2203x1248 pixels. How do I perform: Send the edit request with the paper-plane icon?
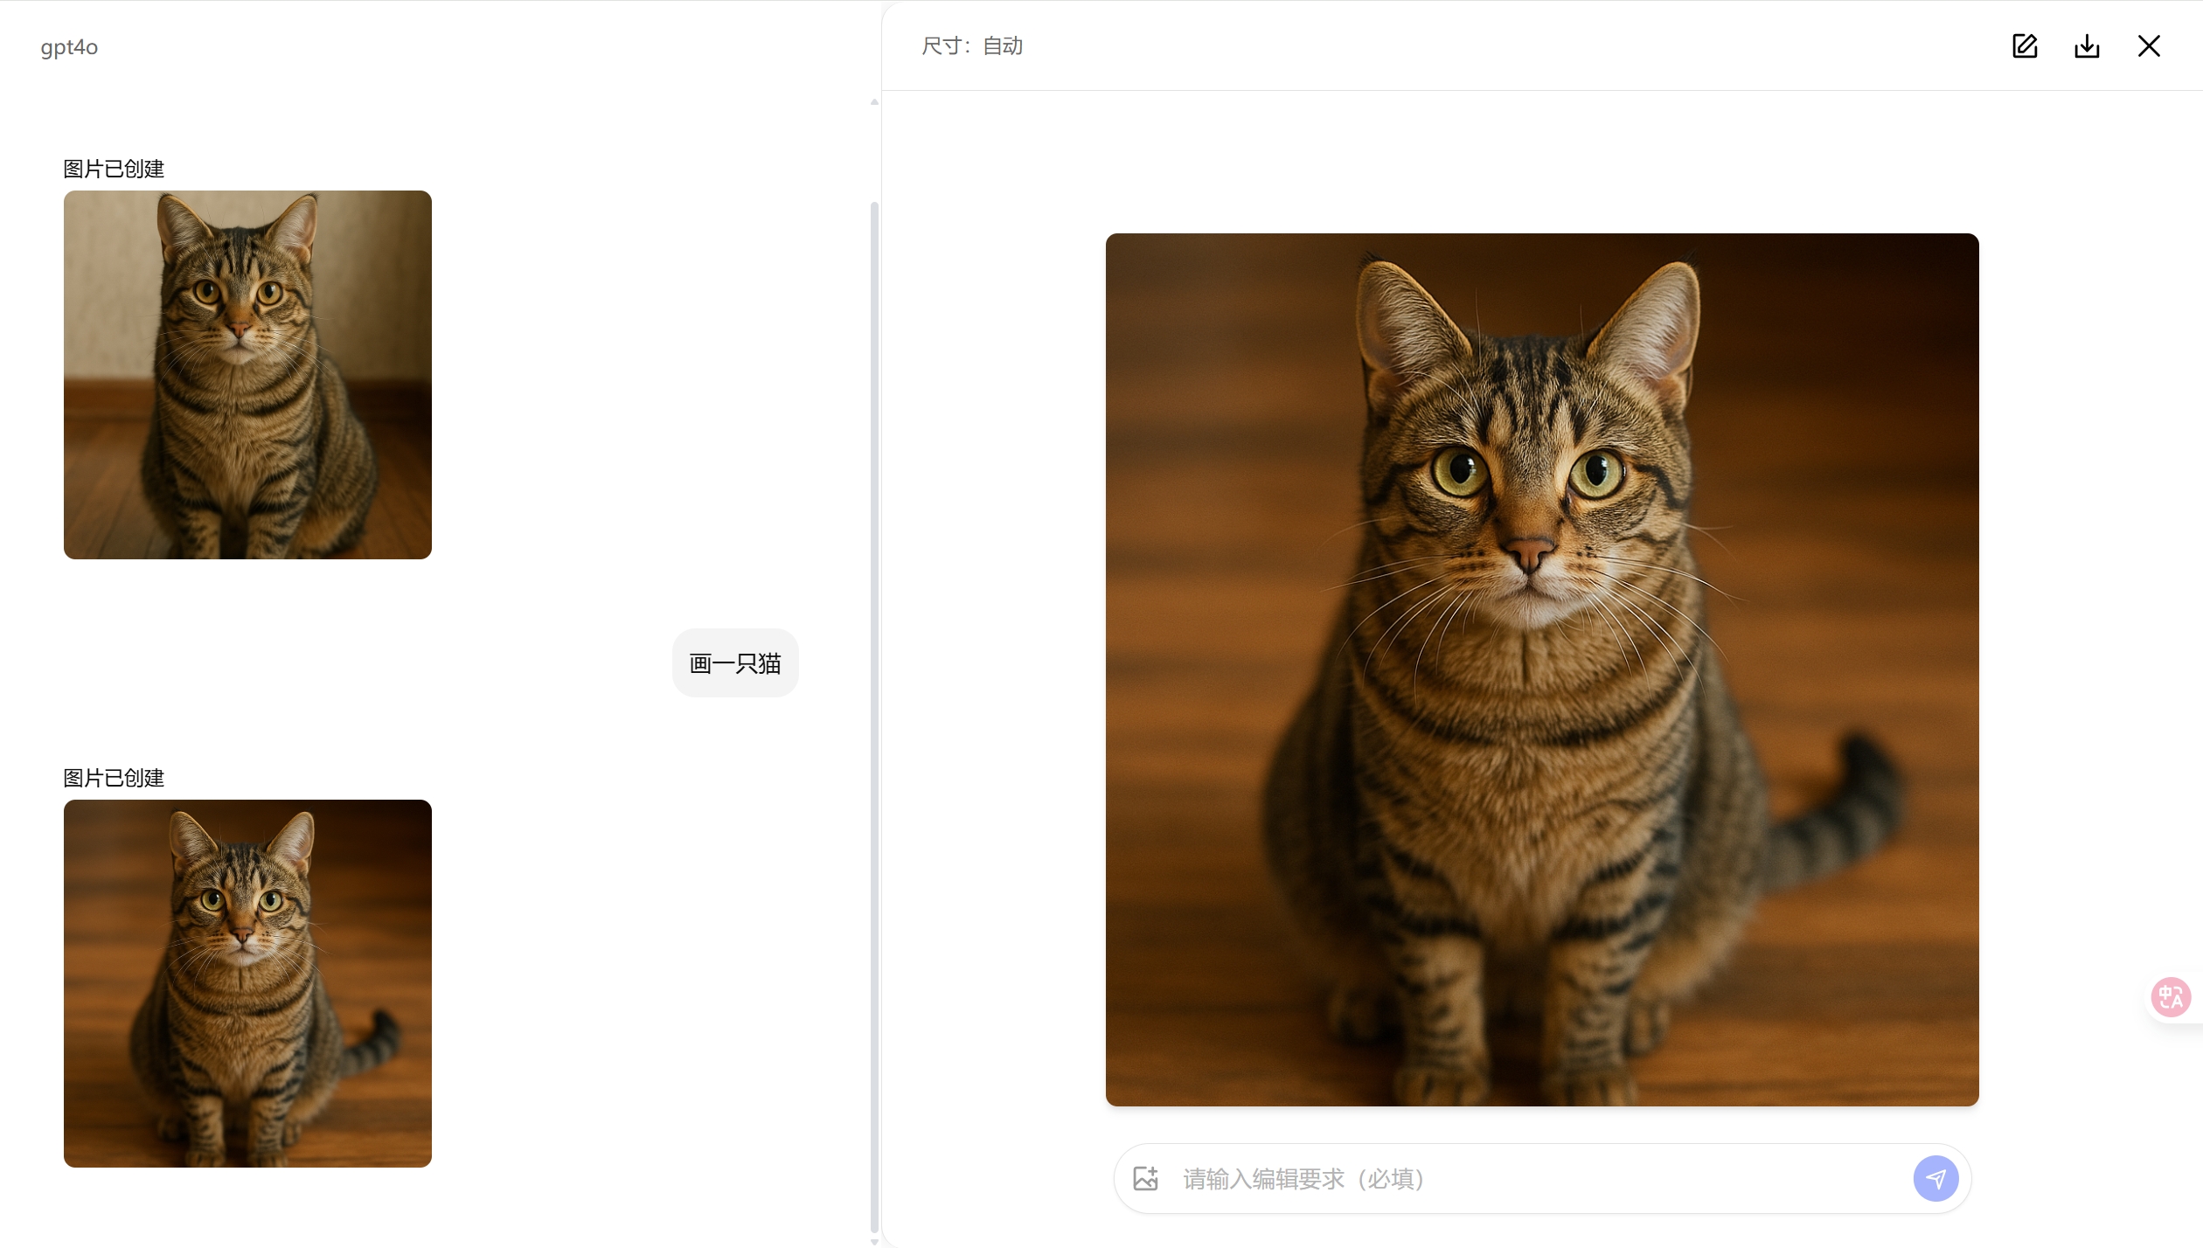pyautogui.click(x=1937, y=1178)
